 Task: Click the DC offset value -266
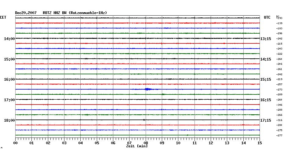[x=279, y=115]
